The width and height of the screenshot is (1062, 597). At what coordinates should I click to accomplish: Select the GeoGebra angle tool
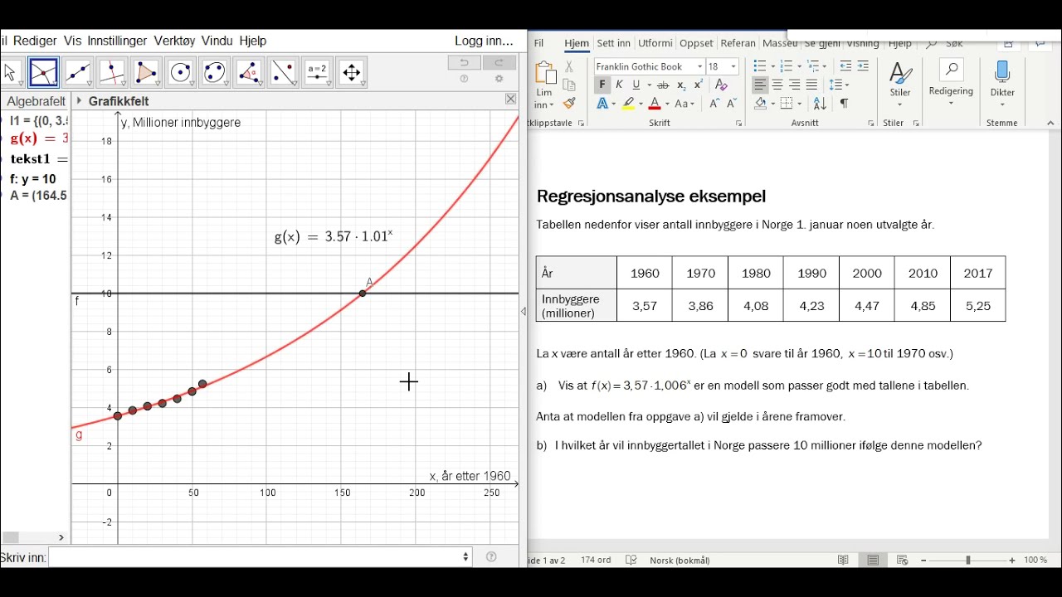click(249, 73)
